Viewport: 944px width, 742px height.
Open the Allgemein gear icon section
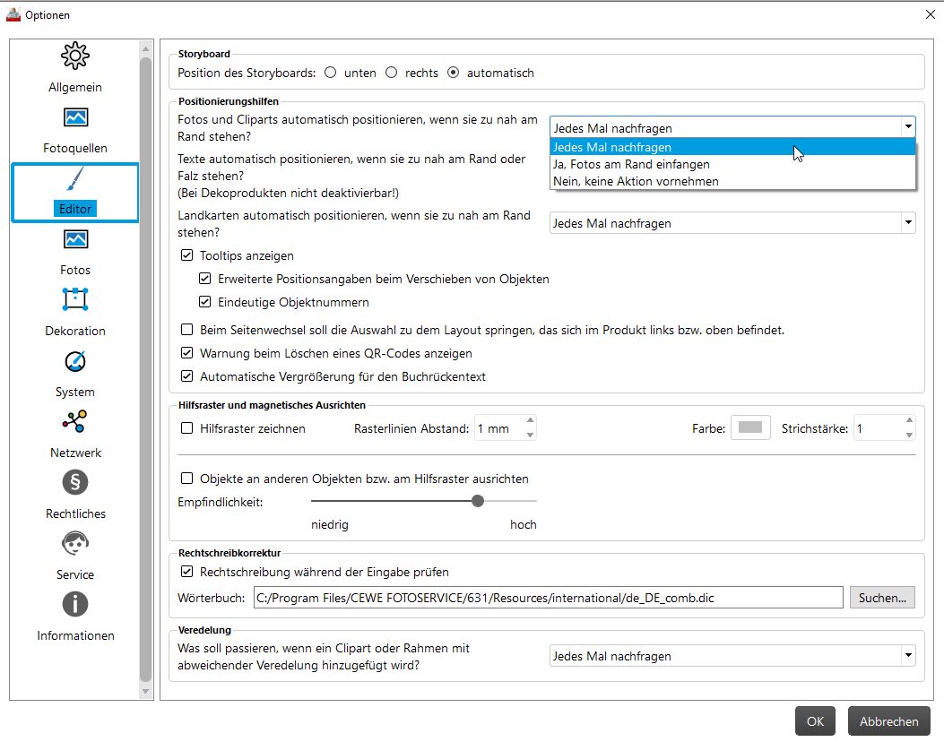75,56
